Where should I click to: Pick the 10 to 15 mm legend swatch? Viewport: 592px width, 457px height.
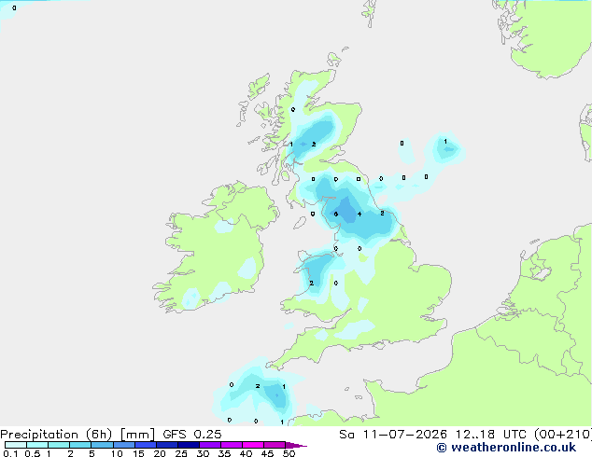123,445
